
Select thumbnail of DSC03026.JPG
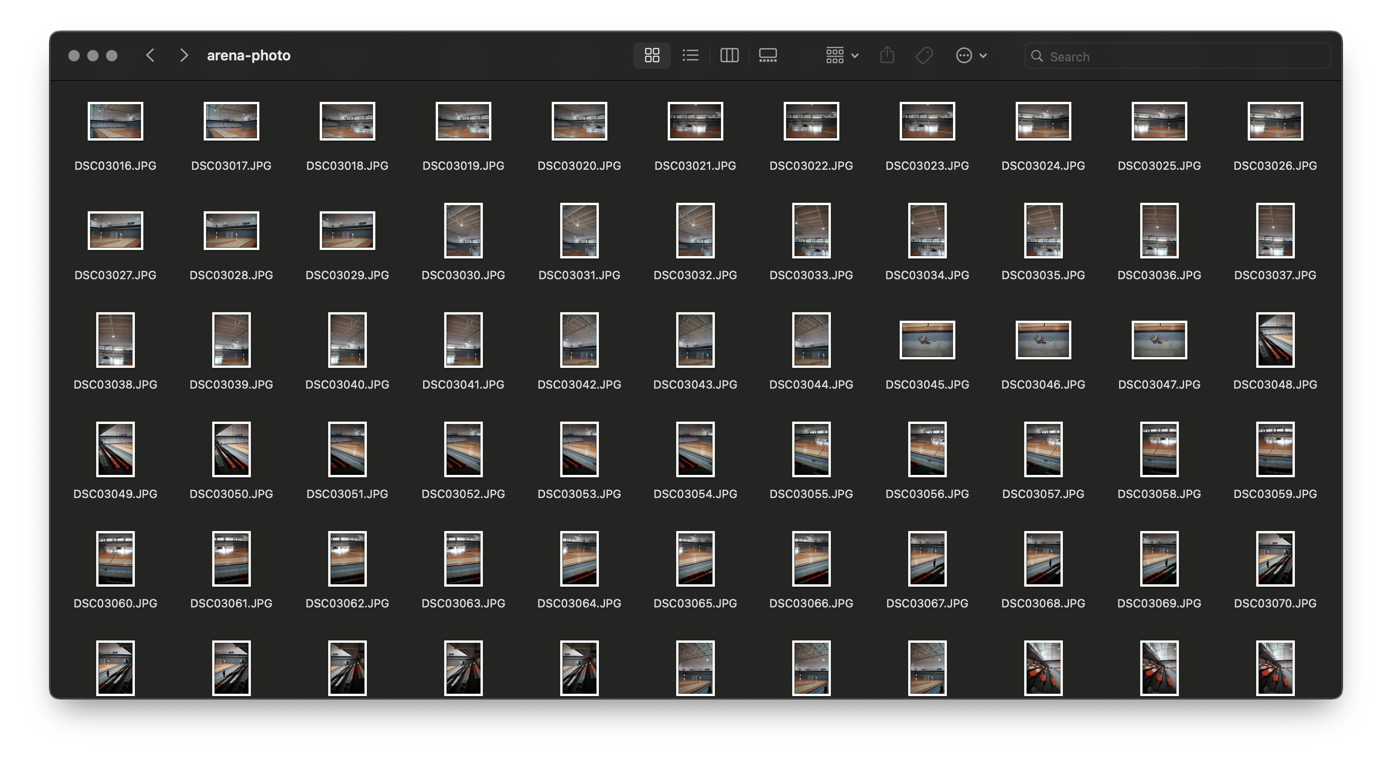(1275, 121)
